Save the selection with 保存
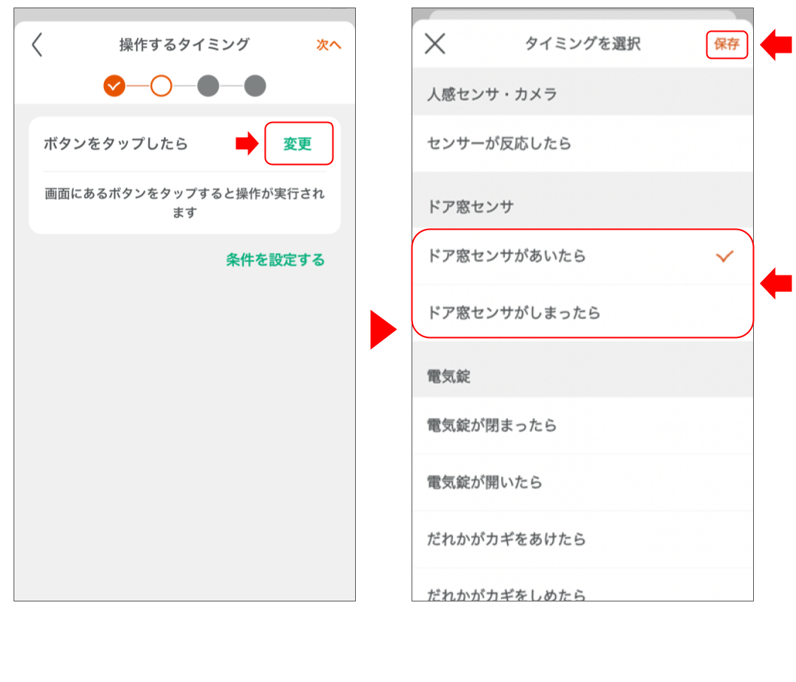The image size is (796, 682). click(727, 44)
